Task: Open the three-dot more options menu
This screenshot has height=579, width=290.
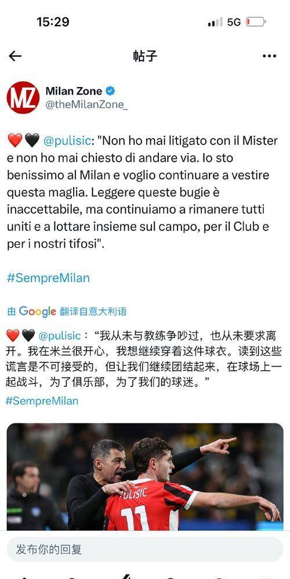Action: (269, 56)
